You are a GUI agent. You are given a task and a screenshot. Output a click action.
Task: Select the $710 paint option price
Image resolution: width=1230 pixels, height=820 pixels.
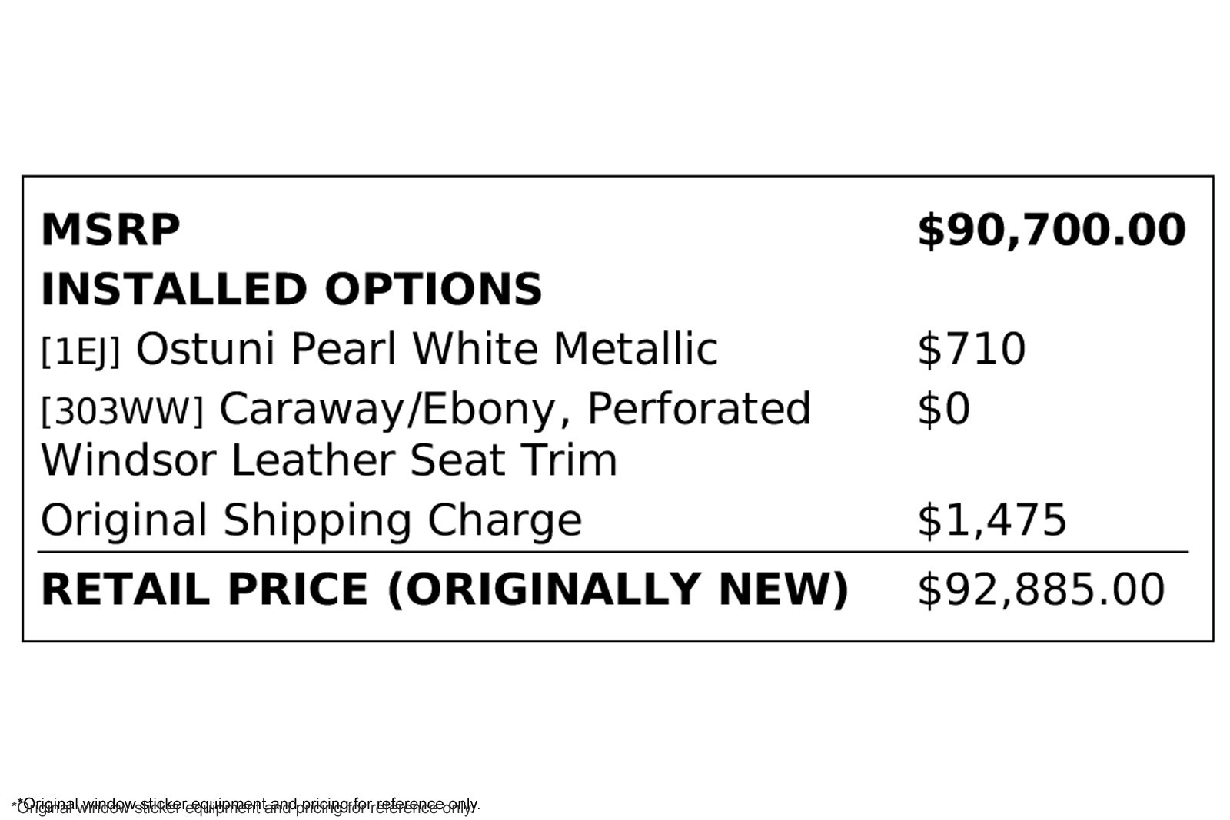click(x=971, y=348)
